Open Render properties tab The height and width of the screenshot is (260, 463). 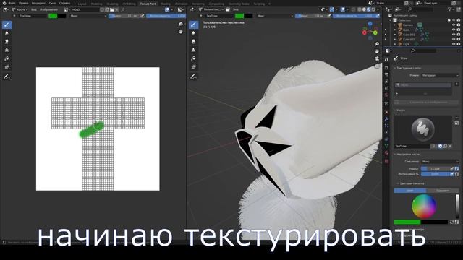(386, 67)
